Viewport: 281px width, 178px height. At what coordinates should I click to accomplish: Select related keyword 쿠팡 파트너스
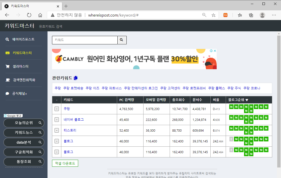112,88
